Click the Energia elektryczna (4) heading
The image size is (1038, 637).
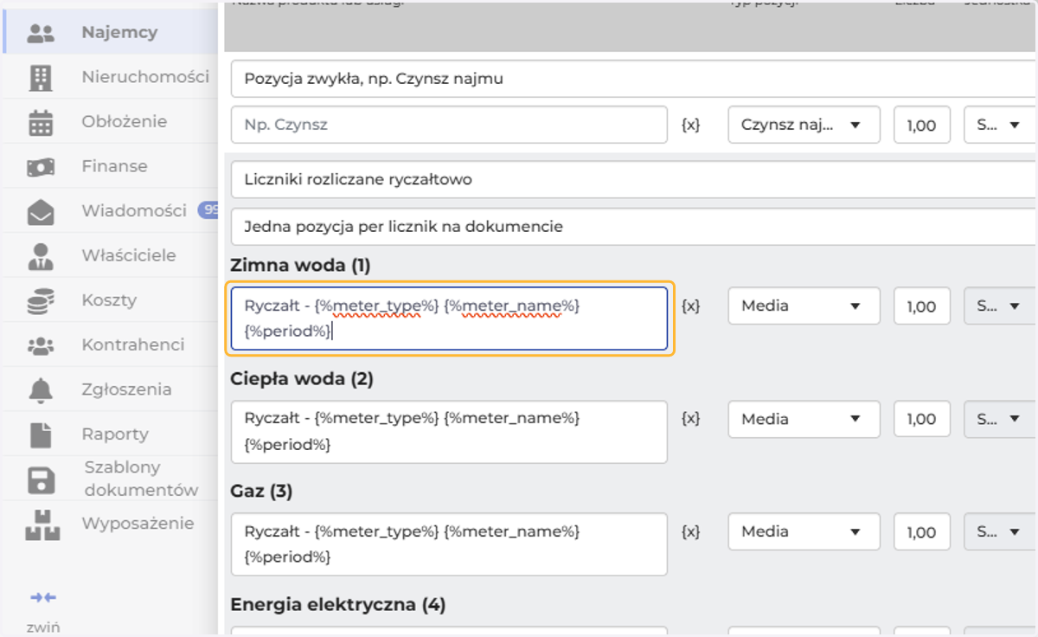coord(338,604)
